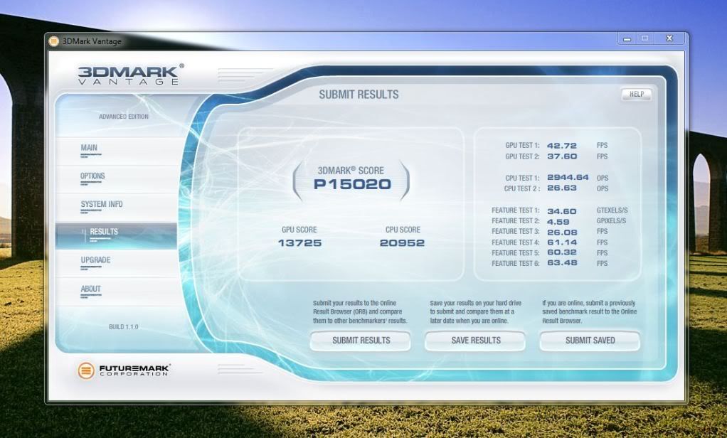
Task: Click the CPU Score label
Action: (403, 230)
